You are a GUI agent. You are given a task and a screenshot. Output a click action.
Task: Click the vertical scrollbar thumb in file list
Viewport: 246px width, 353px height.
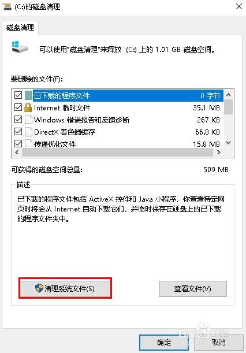click(229, 107)
